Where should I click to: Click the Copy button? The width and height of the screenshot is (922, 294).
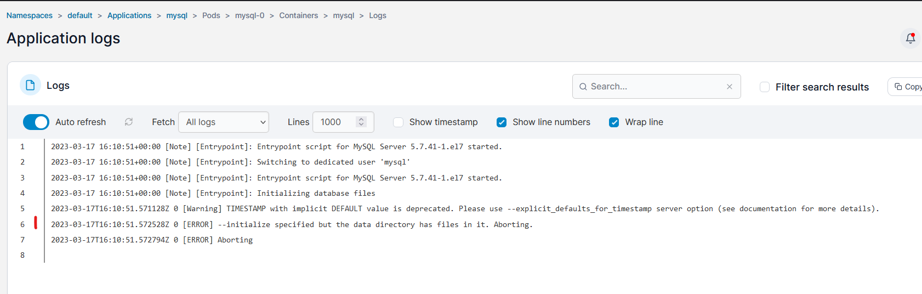pyautogui.click(x=906, y=87)
